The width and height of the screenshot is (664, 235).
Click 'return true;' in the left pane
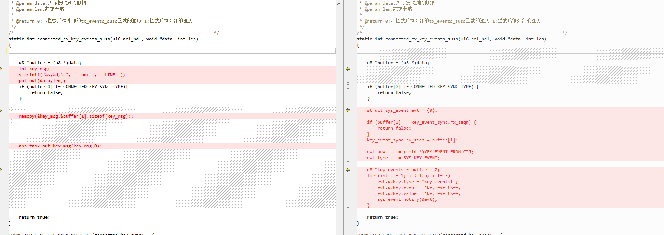tap(34, 217)
